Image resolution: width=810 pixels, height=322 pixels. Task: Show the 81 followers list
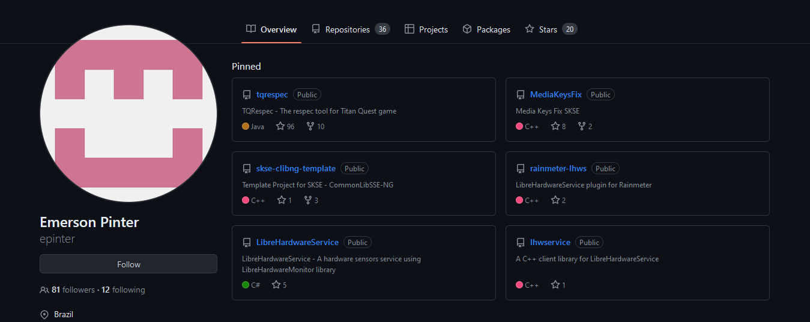click(73, 290)
